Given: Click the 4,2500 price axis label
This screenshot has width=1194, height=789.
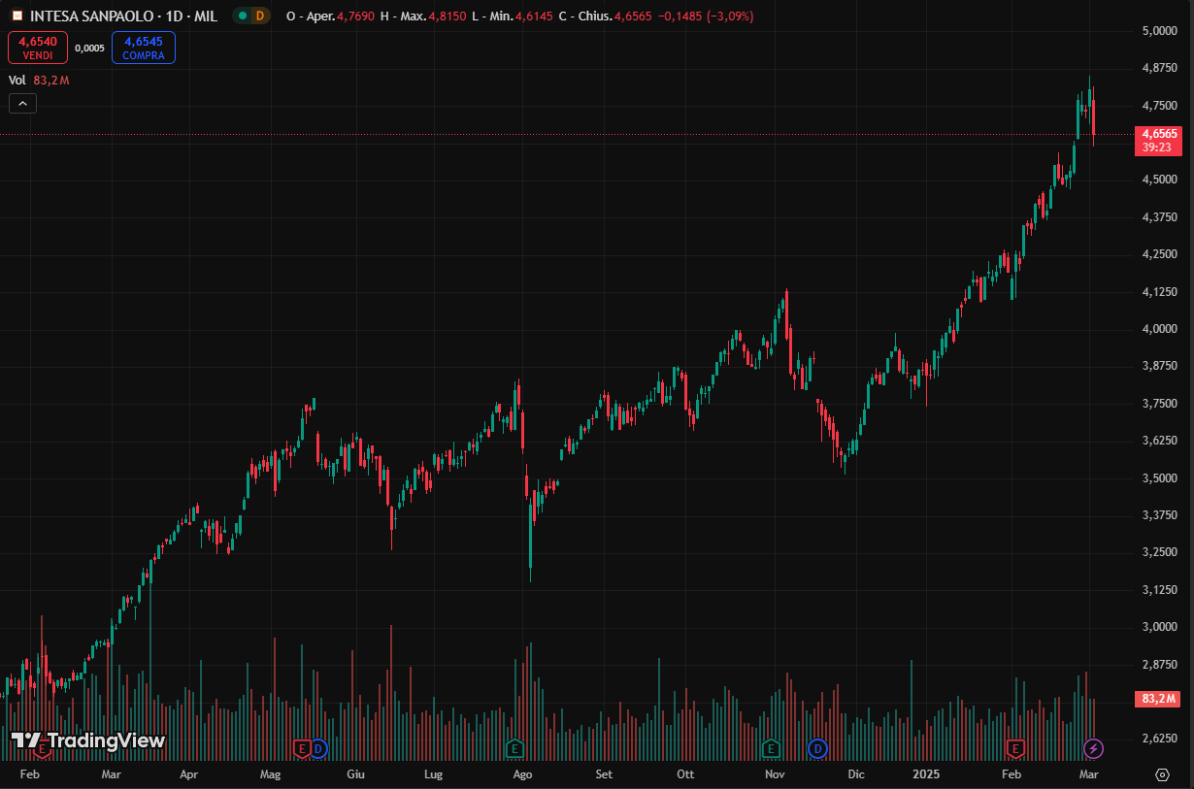Looking at the screenshot, I should click(x=1160, y=254).
